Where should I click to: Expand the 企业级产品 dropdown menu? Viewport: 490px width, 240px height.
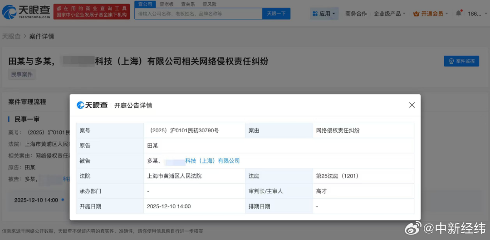390,14
